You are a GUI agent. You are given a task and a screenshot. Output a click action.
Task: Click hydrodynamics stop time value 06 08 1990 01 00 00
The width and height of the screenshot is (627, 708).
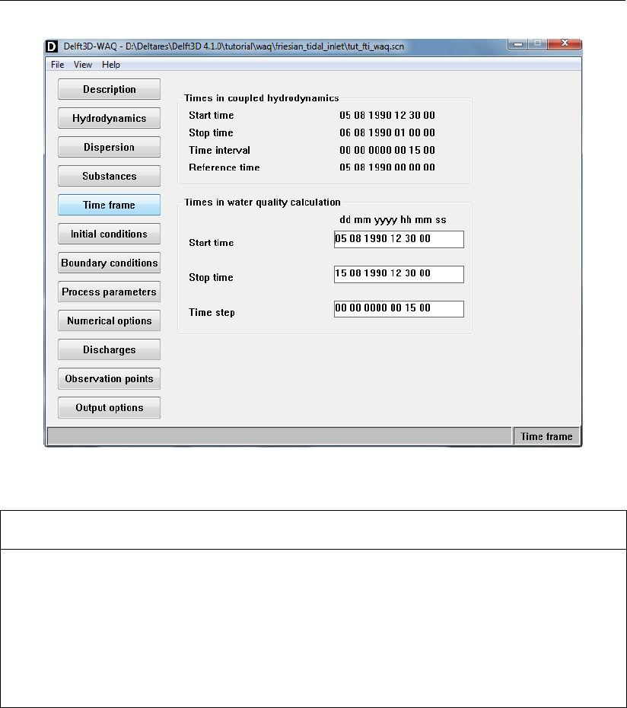coord(387,132)
